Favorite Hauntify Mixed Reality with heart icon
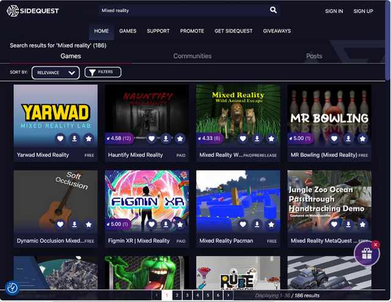 click(x=152, y=138)
